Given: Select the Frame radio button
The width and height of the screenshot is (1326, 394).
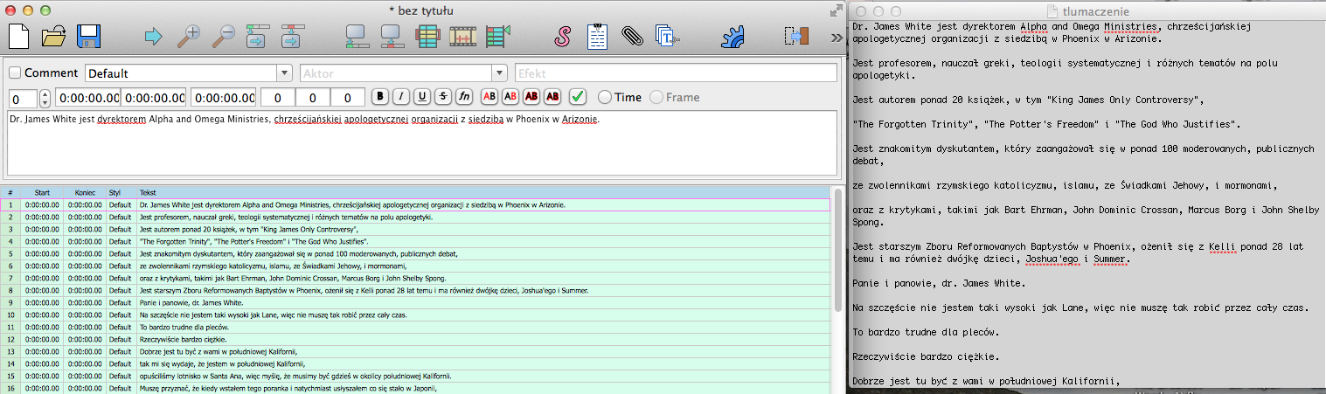Looking at the screenshot, I should click(x=655, y=97).
